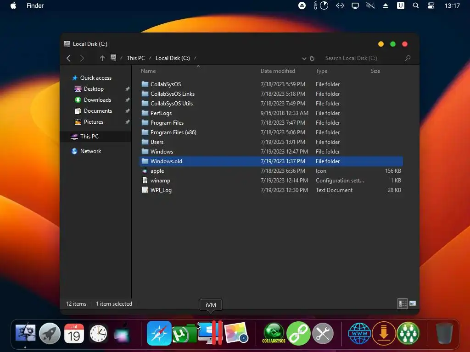Open the clock icon in dock
Viewport: 470px width, 352px height.
pyautogui.click(x=98, y=333)
